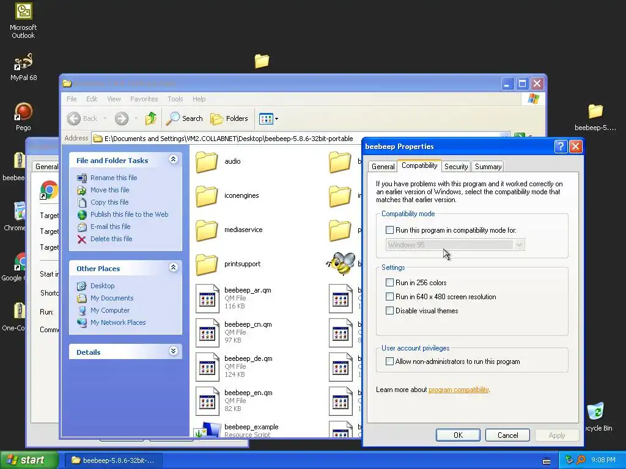The image size is (626, 469).
Task: Open the Start menu
Action: (x=28, y=460)
